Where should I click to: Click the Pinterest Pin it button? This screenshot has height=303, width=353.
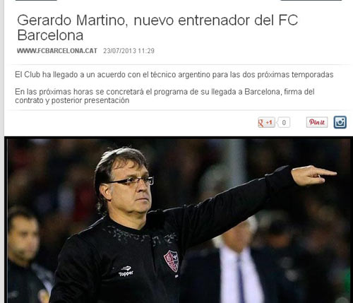(317, 122)
